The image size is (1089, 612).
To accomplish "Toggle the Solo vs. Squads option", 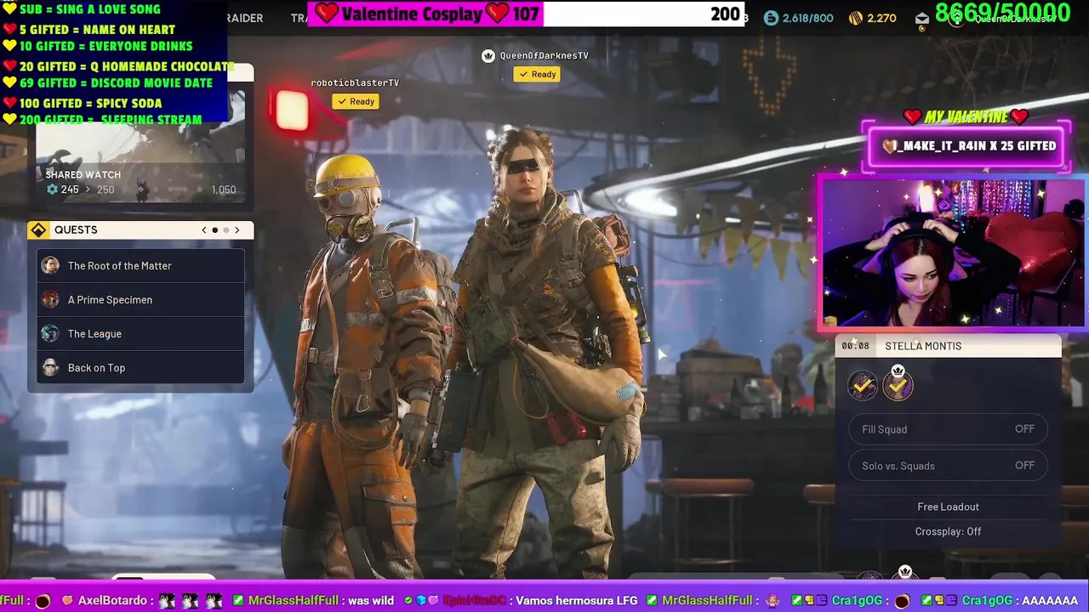I will click(948, 466).
